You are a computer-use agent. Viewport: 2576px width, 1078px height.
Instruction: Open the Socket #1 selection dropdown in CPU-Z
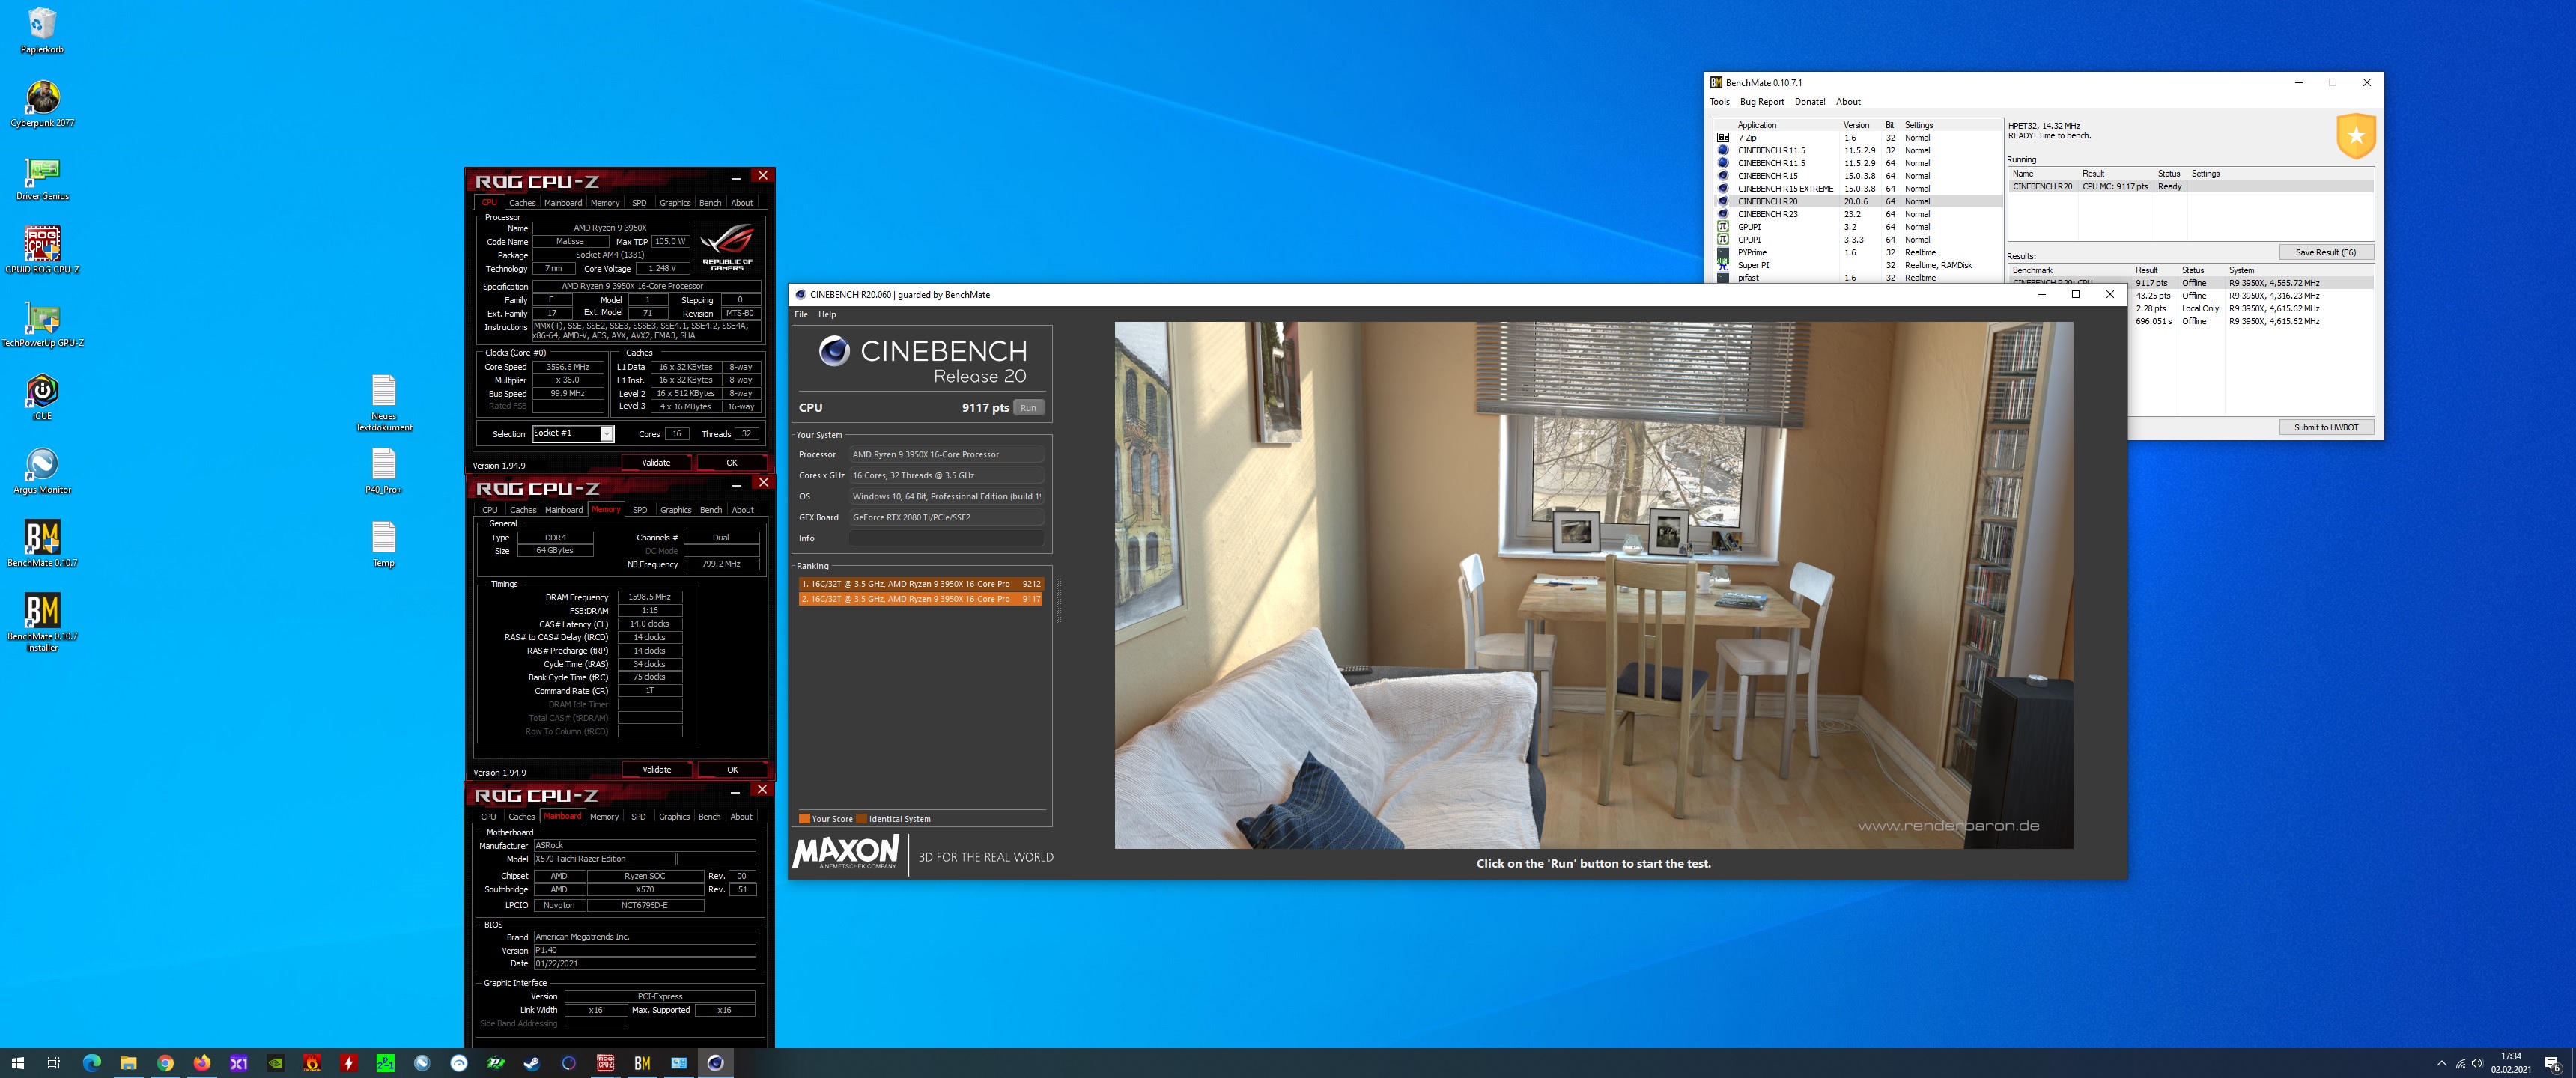coord(572,434)
